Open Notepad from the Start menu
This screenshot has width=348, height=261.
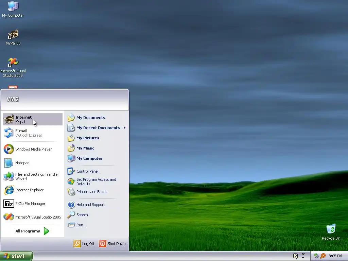coord(33,163)
